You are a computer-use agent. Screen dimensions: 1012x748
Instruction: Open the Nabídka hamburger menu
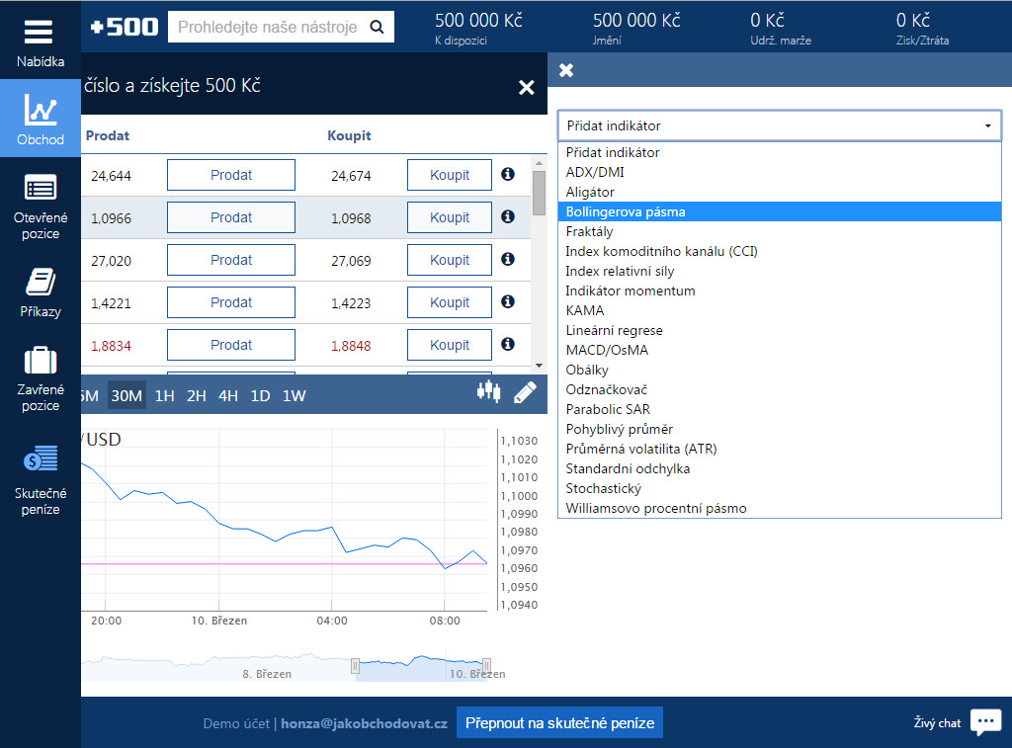[x=40, y=42]
